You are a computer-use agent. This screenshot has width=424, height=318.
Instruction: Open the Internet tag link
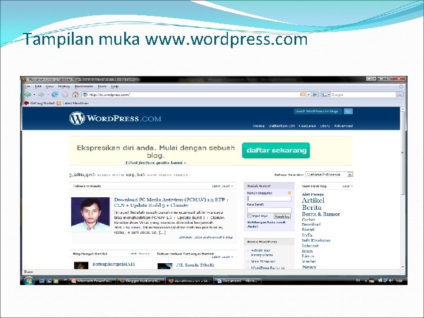pos(310,246)
